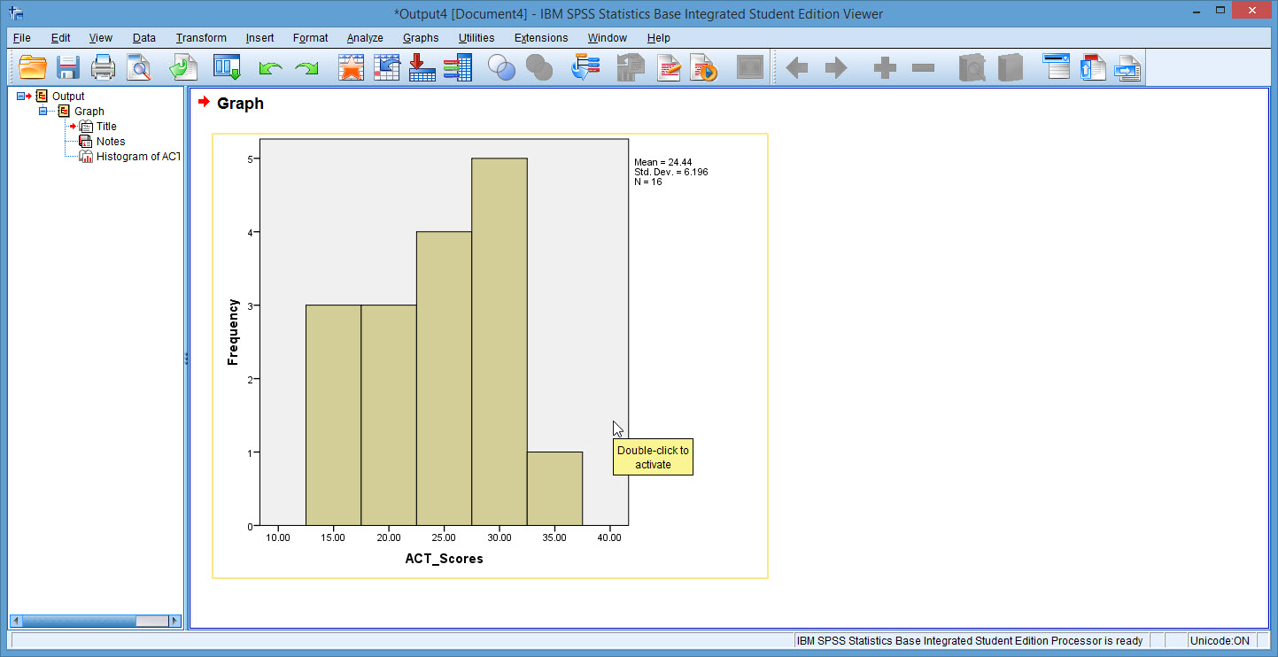
Task: Open the Window menu
Action: click(x=608, y=38)
